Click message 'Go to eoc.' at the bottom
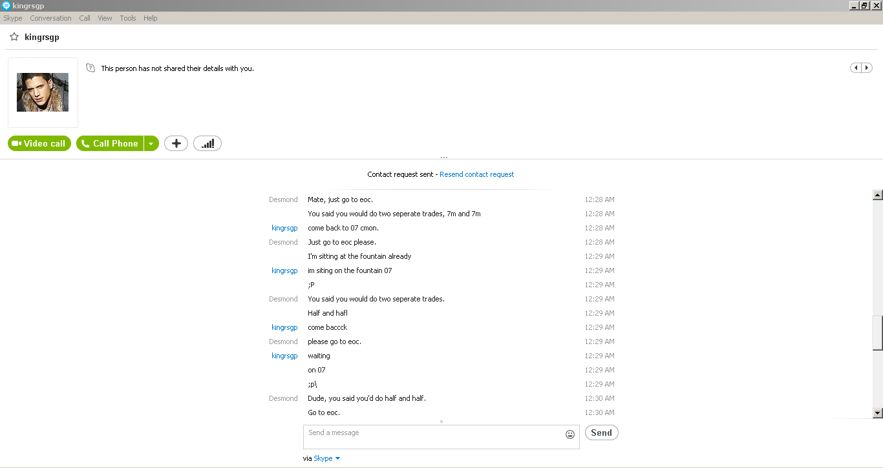883x468 pixels. click(x=324, y=412)
